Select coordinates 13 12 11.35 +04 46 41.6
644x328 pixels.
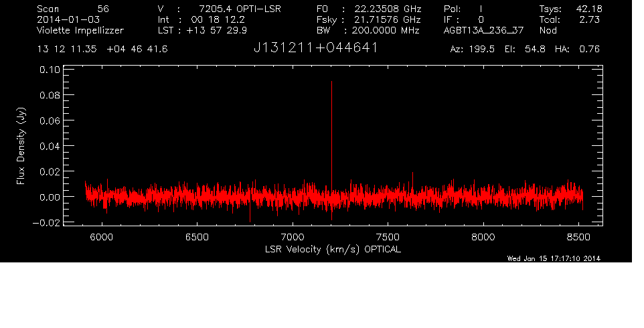(102, 50)
